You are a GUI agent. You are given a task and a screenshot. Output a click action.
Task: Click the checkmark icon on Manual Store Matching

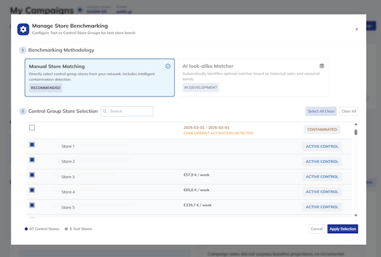(168, 66)
